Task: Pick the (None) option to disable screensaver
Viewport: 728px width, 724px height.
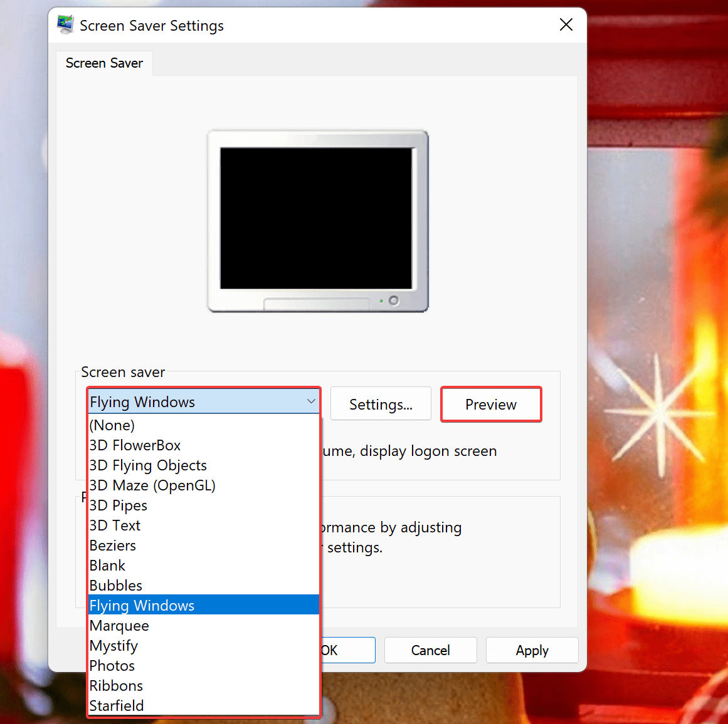Action: [112, 425]
